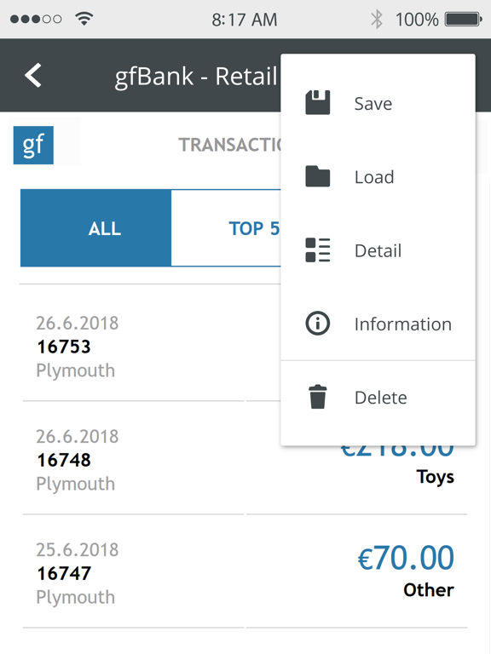The width and height of the screenshot is (491, 654).
Task: Open transaction 16748 in Plymouth
Action: (245, 460)
